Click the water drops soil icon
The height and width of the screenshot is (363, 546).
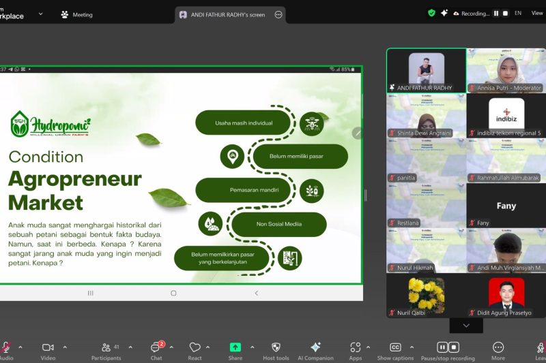pos(210,223)
